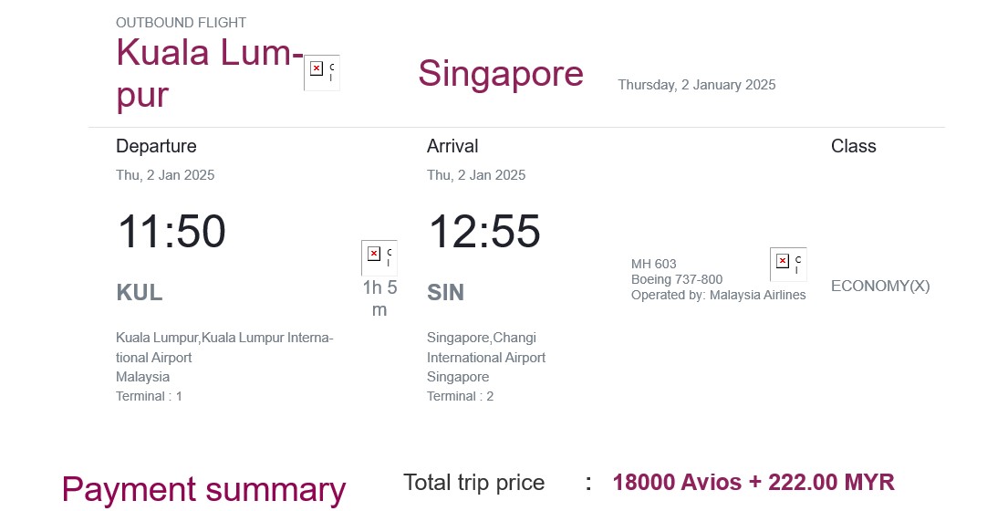Click the KUL airport code
This screenshot has height=511, width=1008.
[140, 293]
